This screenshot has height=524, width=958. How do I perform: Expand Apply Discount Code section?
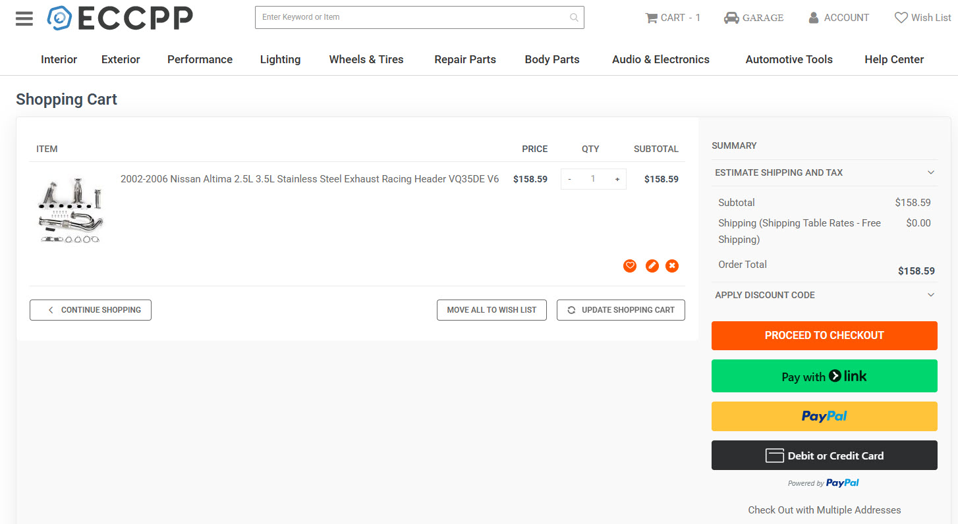pos(930,295)
